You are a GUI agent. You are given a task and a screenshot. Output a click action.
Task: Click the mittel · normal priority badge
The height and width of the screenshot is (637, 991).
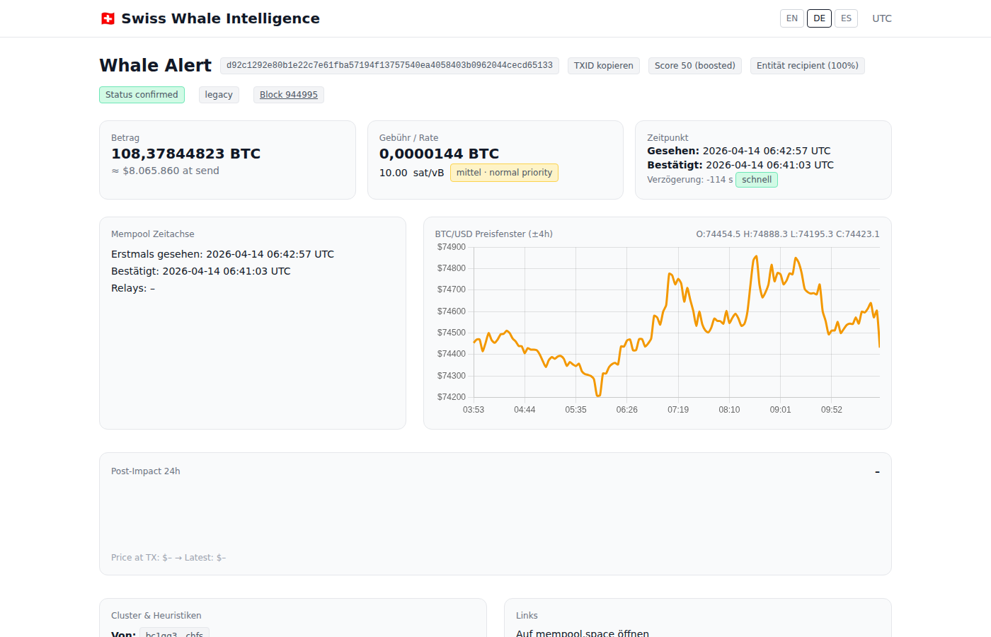pyautogui.click(x=504, y=173)
